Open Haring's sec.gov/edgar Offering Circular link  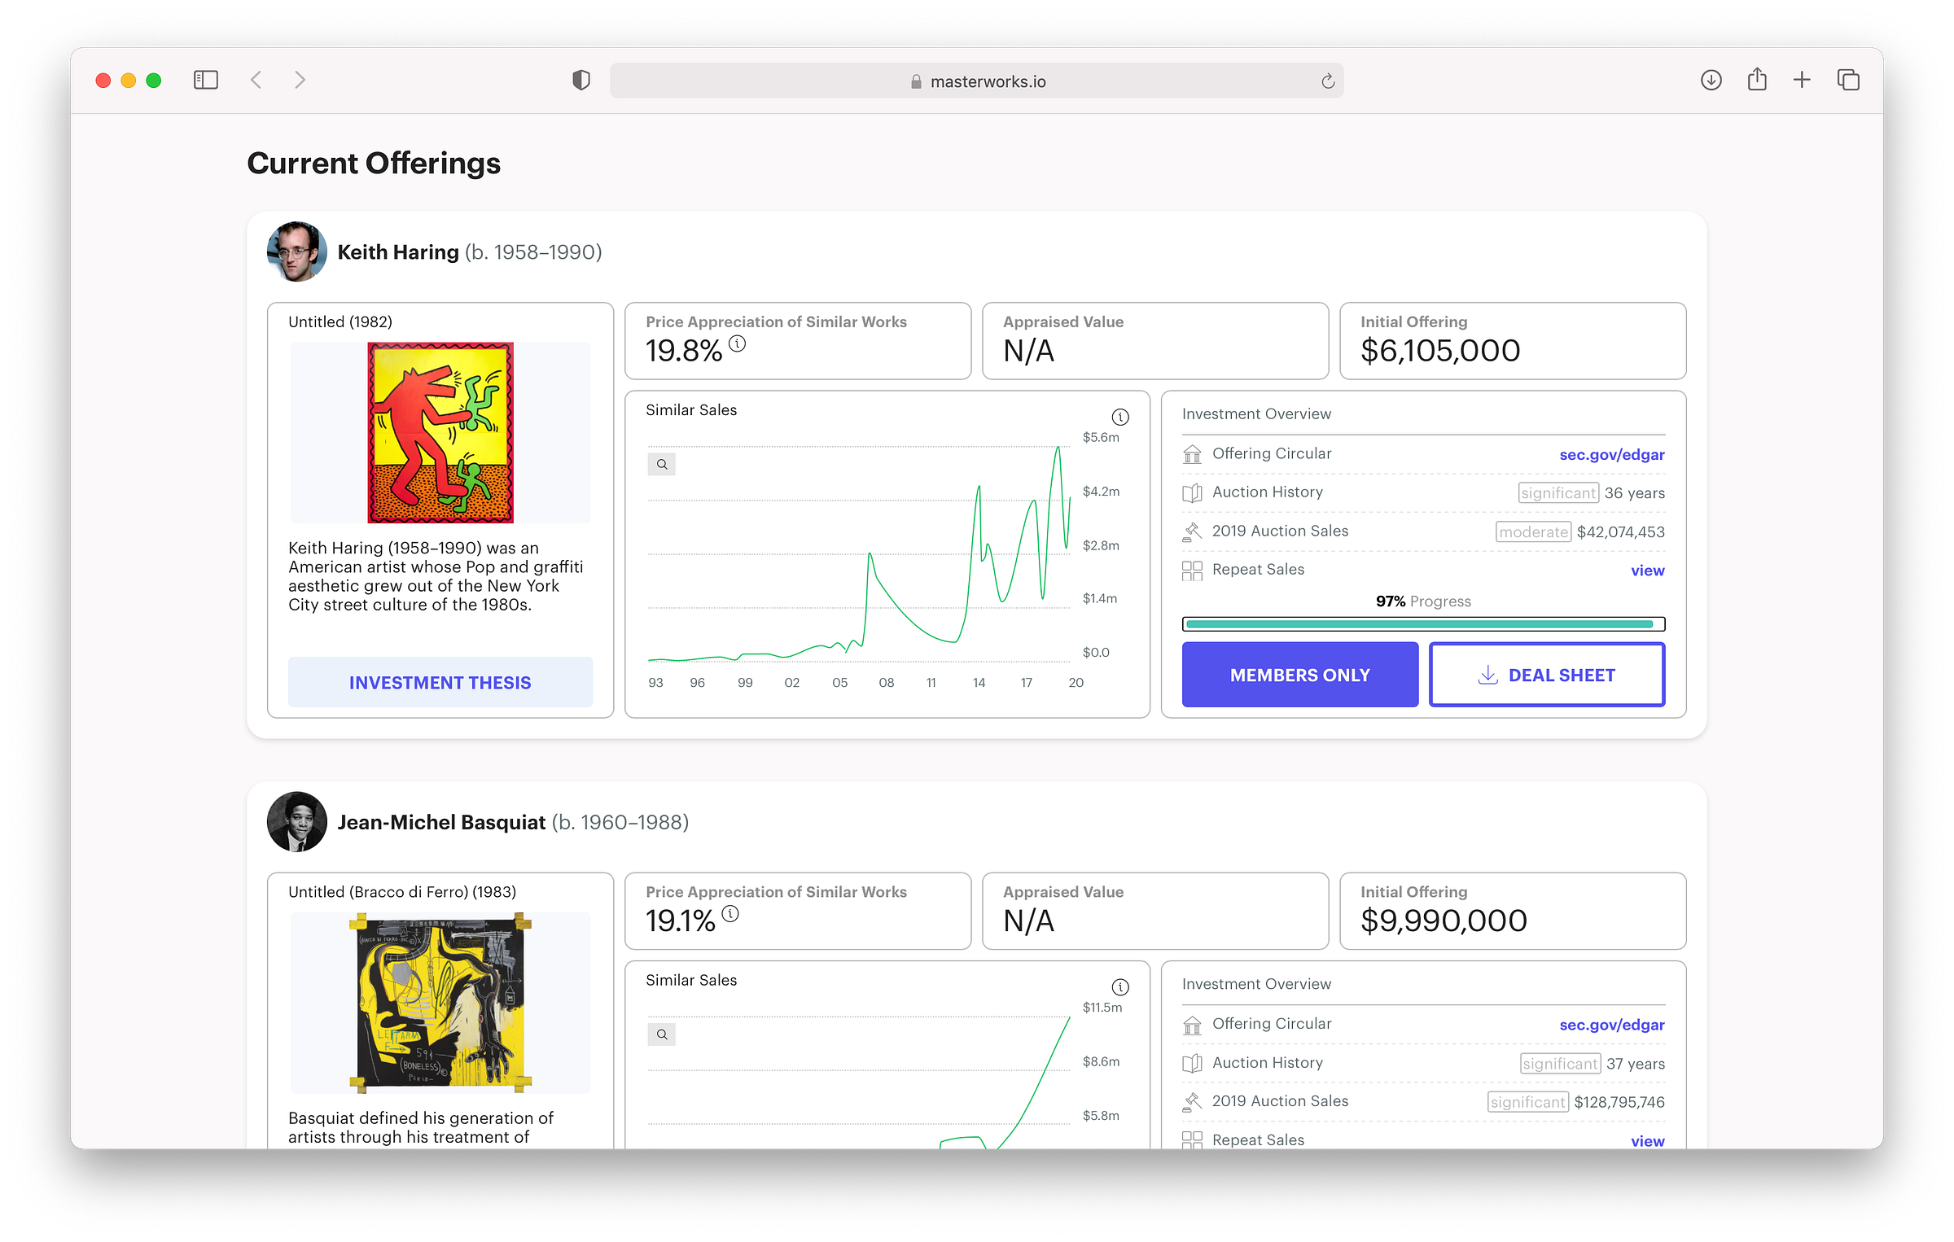(1611, 454)
